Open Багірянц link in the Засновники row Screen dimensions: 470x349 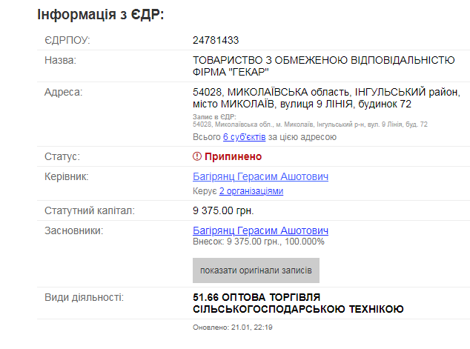coord(260,230)
